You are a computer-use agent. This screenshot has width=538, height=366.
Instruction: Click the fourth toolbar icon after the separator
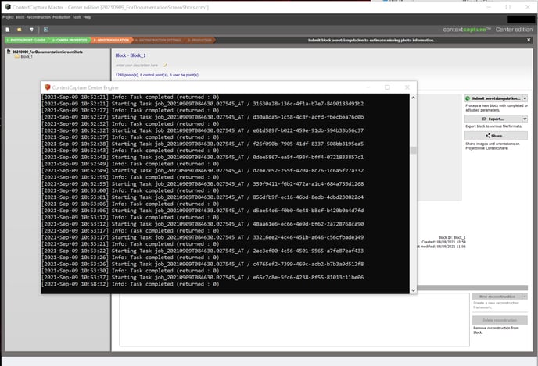(x=46, y=30)
